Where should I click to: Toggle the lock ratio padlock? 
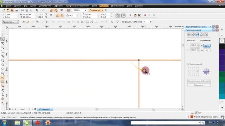(x=51, y=15)
